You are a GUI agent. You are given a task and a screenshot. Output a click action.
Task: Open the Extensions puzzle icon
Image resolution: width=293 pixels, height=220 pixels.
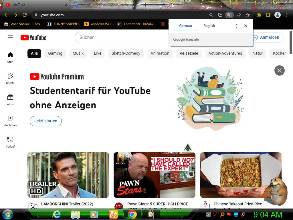(x=259, y=15)
